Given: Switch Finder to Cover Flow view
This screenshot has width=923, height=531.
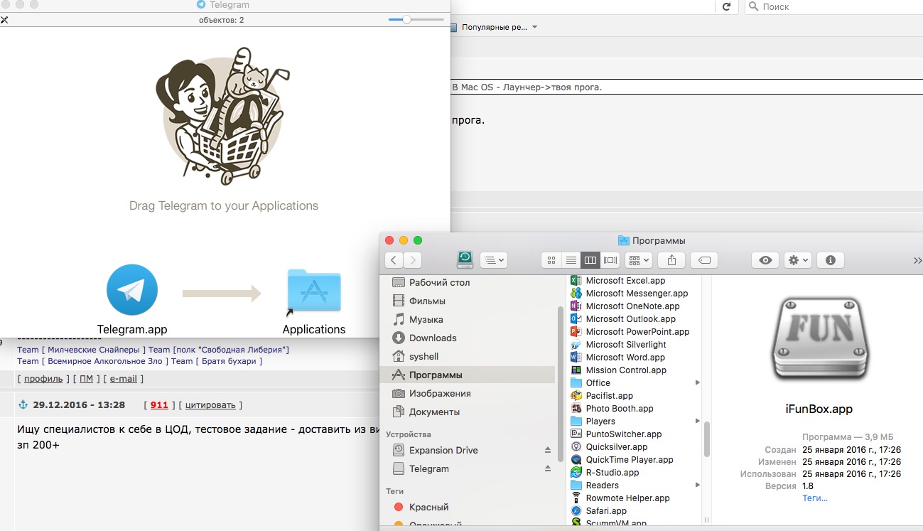Looking at the screenshot, I should 610,260.
